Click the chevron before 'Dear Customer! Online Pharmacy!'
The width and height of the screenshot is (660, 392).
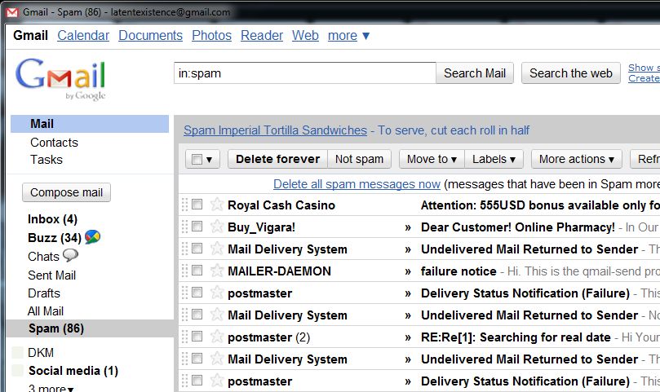408,228
